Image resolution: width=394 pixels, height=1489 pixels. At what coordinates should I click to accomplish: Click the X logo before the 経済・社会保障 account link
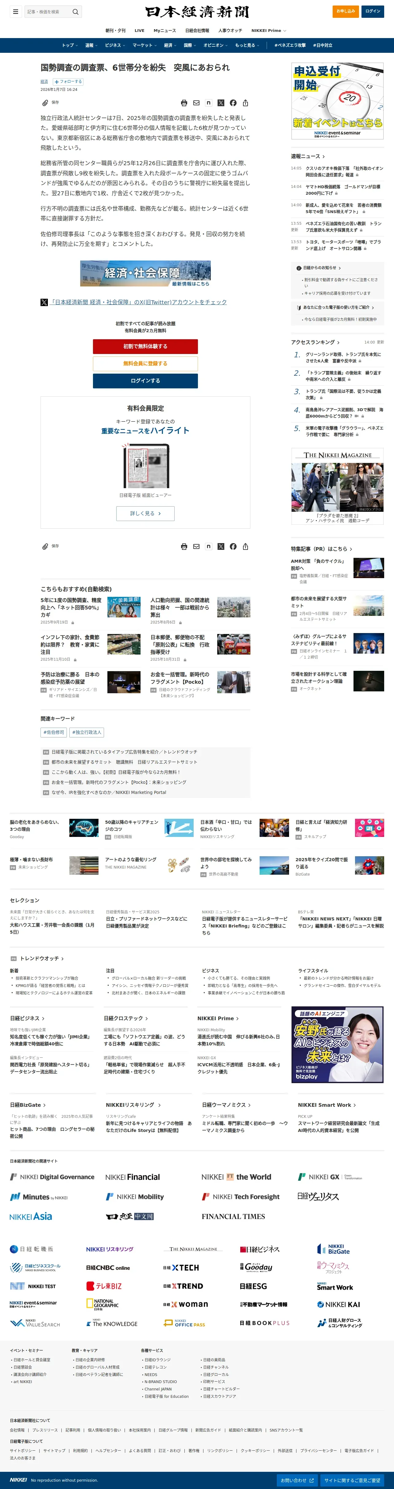(44, 302)
